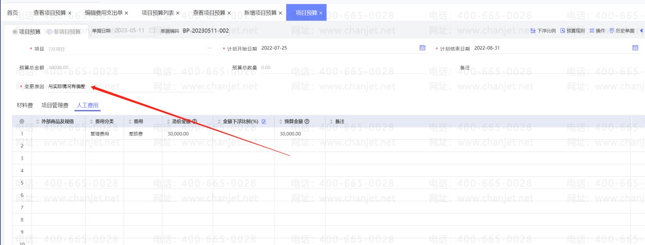Select table row number 5
645x245 pixels.
pos(22,183)
